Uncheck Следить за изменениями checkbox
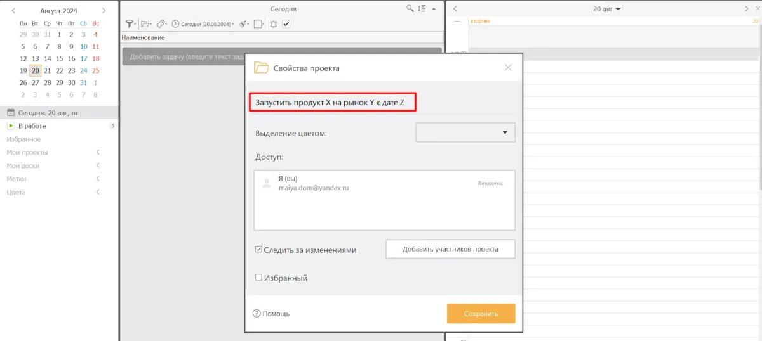The height and width of the screenshot is (341, 762). pos(259,250)
